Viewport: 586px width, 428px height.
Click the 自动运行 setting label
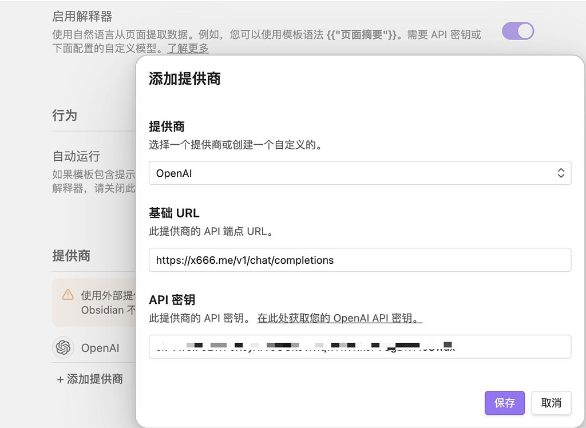click(x=76, y=156)
